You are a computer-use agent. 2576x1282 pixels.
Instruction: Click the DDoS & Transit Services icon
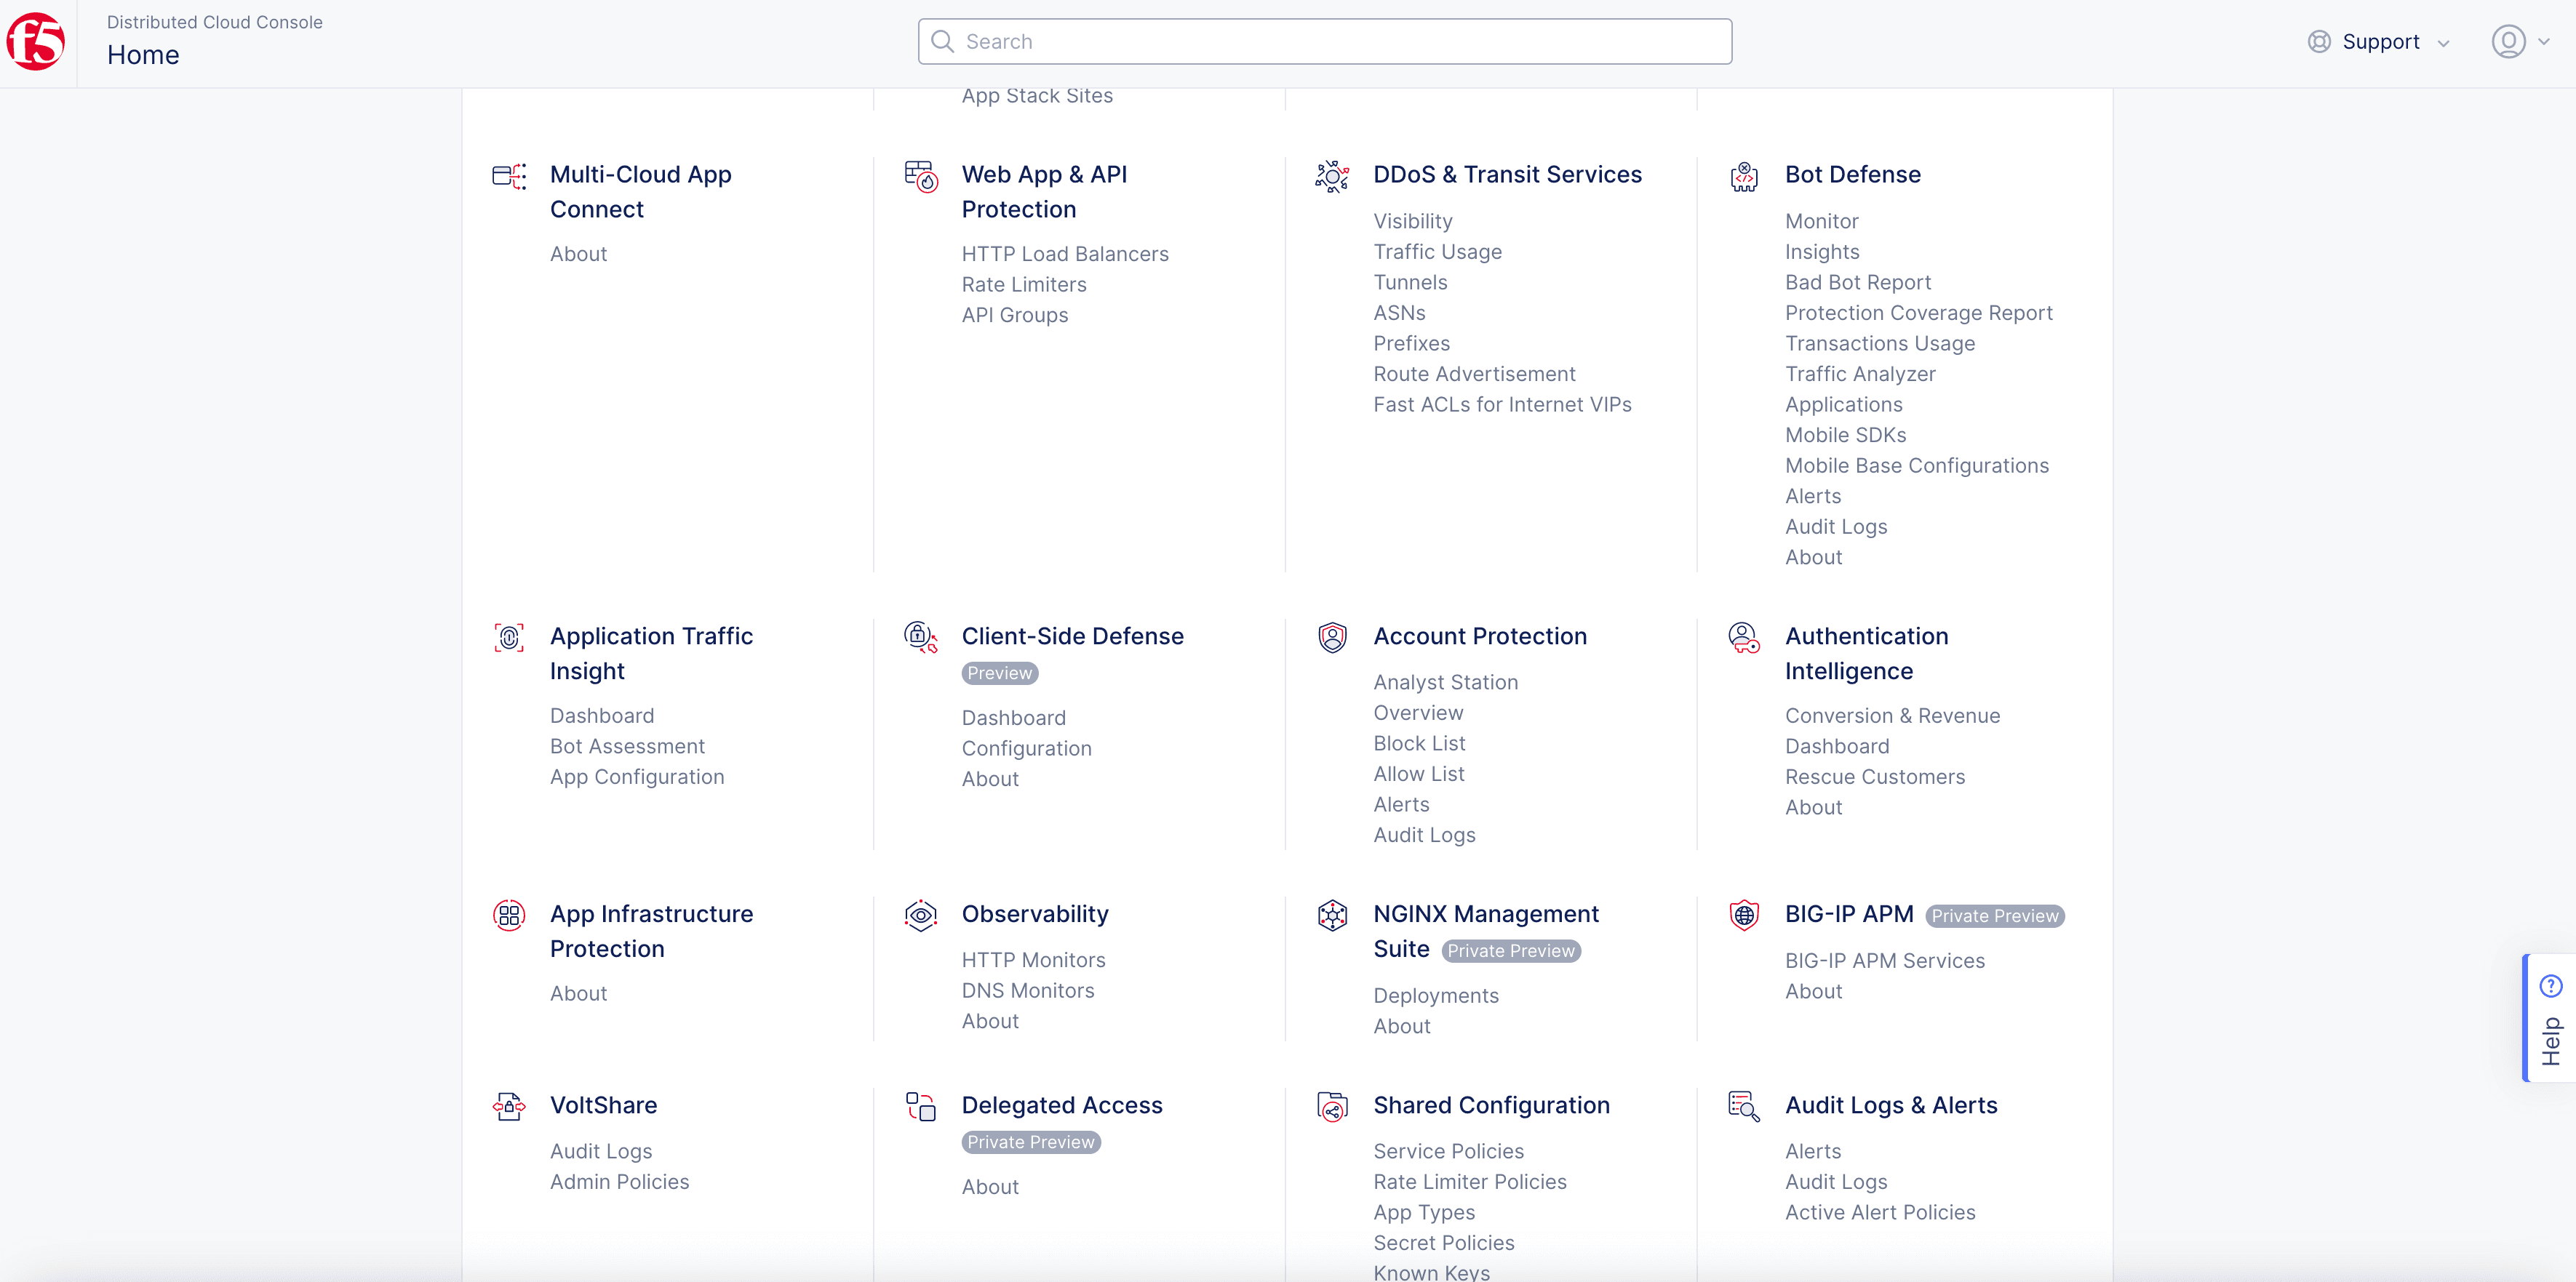click(1331, 177)
